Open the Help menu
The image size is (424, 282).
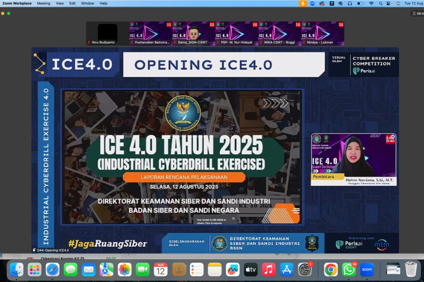click(x=103, y=3)
